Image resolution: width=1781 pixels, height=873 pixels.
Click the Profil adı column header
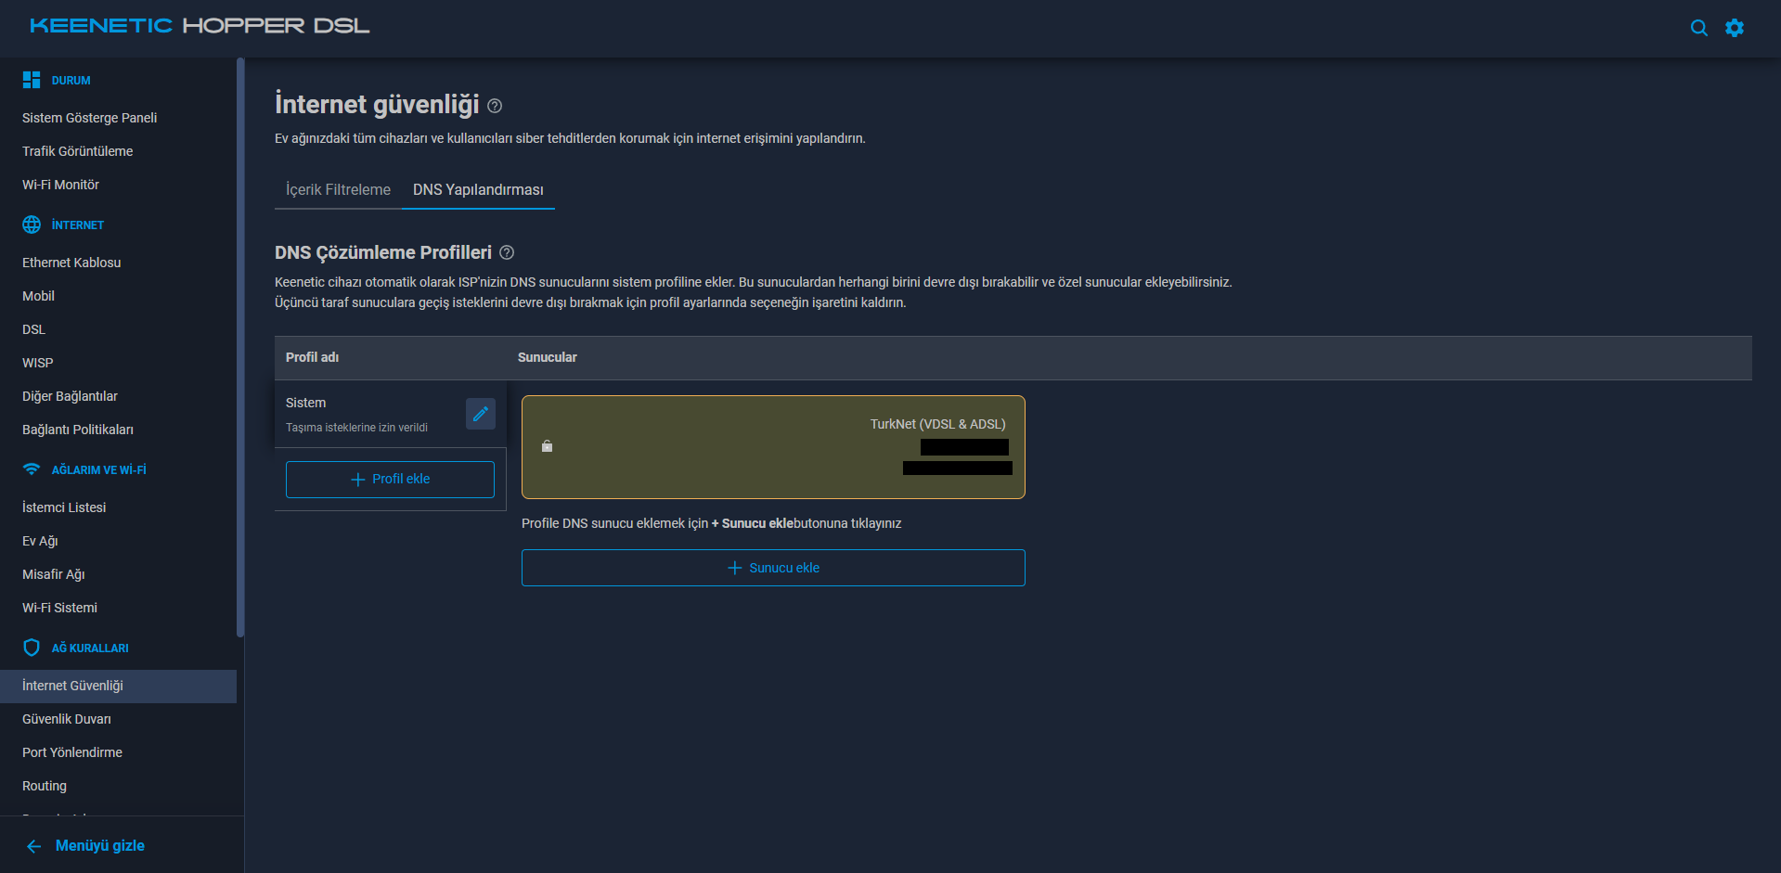[312, 357]
